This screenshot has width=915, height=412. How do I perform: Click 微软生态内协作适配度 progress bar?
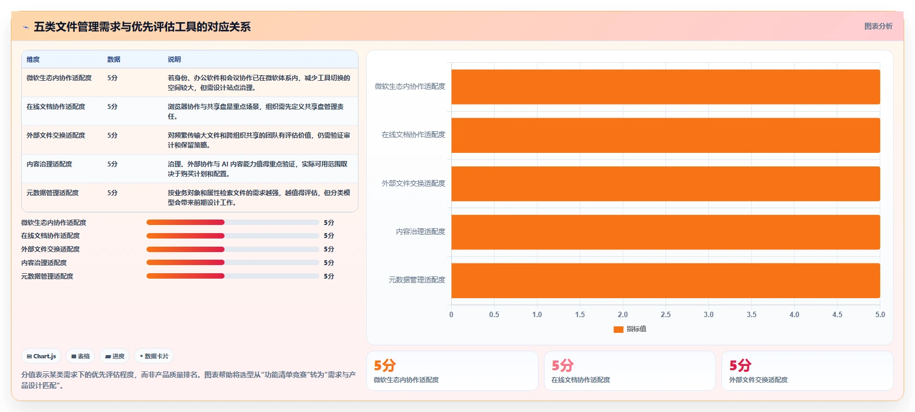233,222
